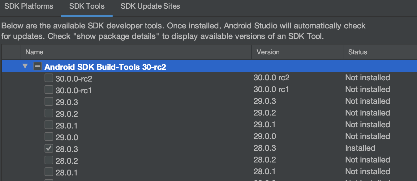
Task: Check the 30.0.0-rc2 build tools box
Action: click(x=49, y=78)
